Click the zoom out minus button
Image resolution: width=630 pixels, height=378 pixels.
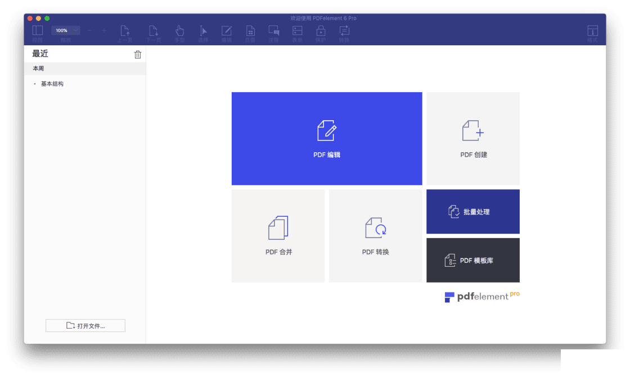89,30
